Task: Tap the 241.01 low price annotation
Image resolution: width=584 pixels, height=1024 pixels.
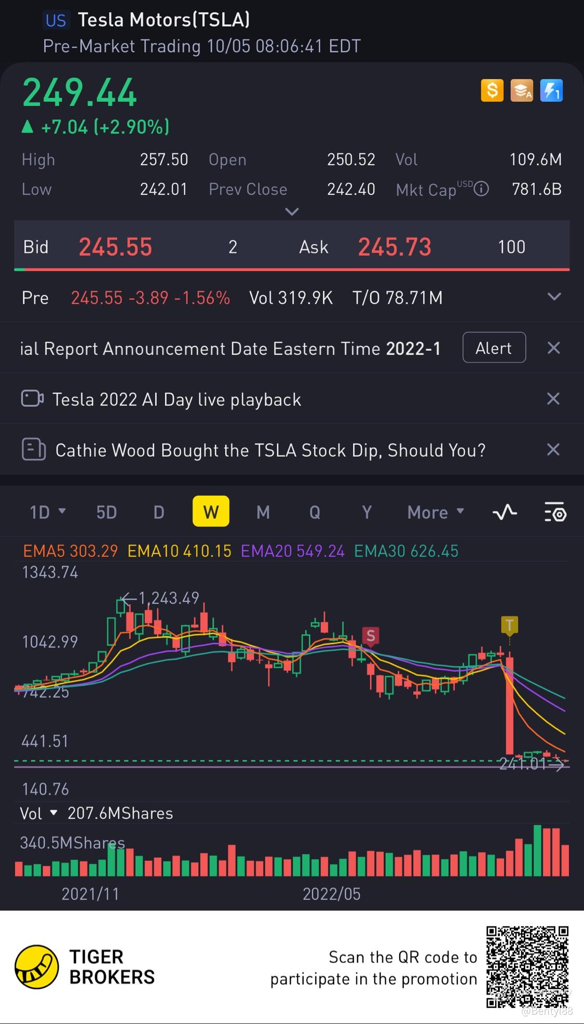Action: click(523, 763)
